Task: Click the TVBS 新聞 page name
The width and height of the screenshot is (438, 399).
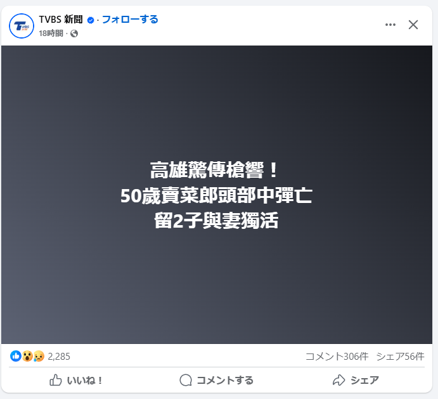Action: tap(61, 20)
